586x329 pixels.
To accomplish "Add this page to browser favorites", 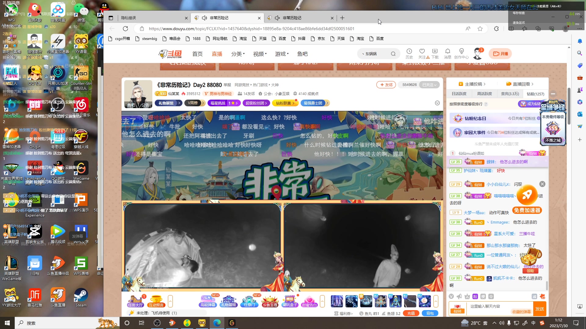I will tap(480, 29).
